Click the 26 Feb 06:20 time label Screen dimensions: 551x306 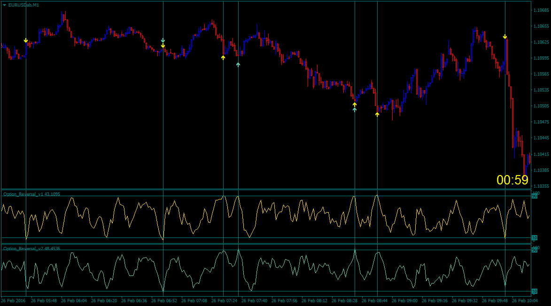pos(104,301)
